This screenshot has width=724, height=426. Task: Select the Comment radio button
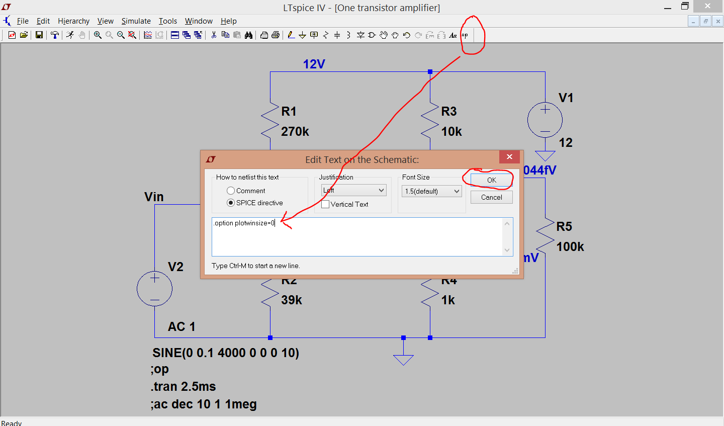tap(231, 191)
